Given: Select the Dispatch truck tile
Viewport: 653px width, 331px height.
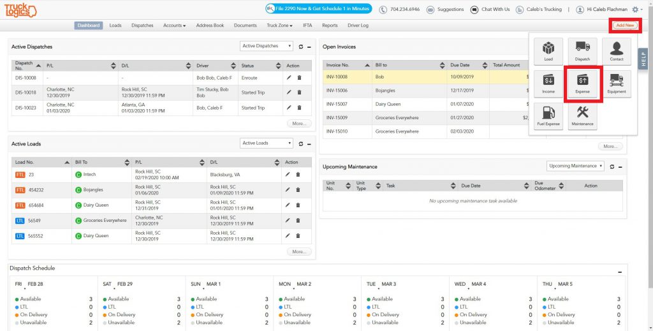Looking at the screenshot, I should click(x=582, y=51).
